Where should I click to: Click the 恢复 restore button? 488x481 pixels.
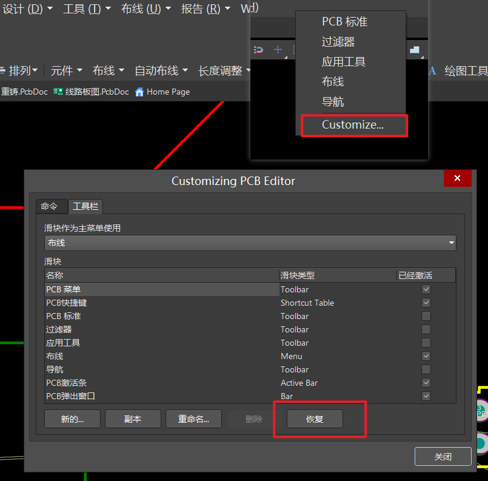point(315,419)
